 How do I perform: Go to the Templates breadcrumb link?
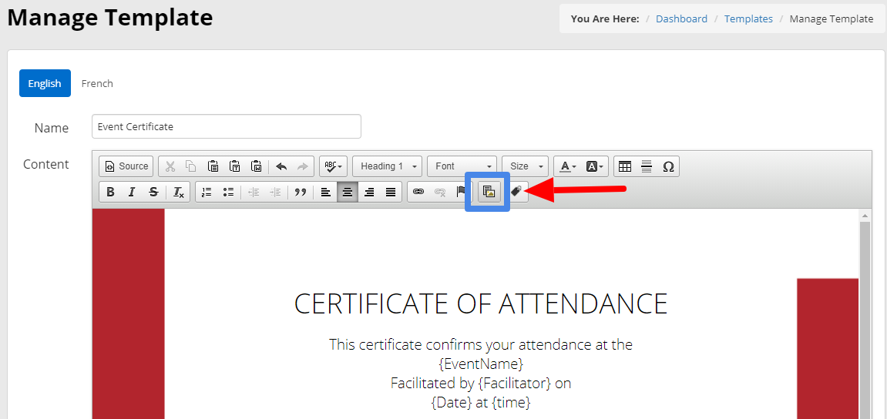[x=748, y=18]
